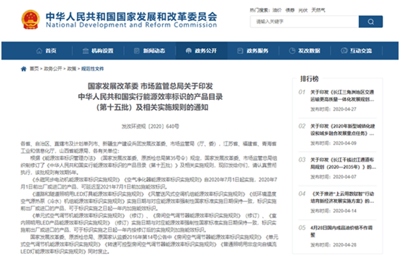Click the publish date 2020-04-28
The height and width of the screenshot is (261, 400).
(x=345, y=244)
